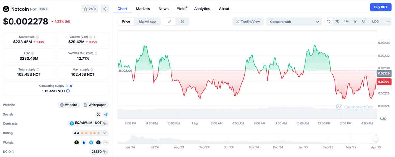The height and width of the screenshot is (157, 395).
Task: Switch to the Markets tab
Action: point(143,9)
